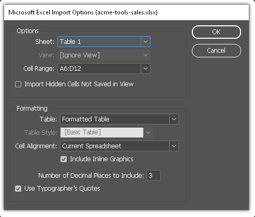
Task: Click the Cell Alignment dropdown arrow
Action: click(x=174, y=146)
